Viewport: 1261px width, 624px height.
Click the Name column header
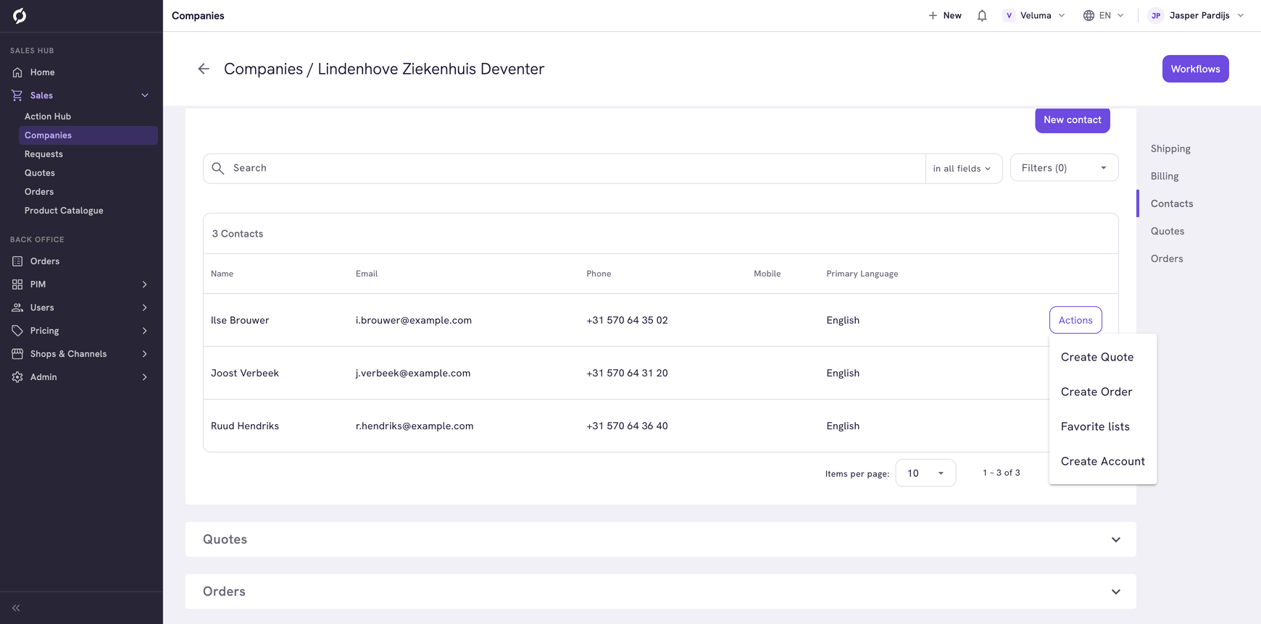222,274
